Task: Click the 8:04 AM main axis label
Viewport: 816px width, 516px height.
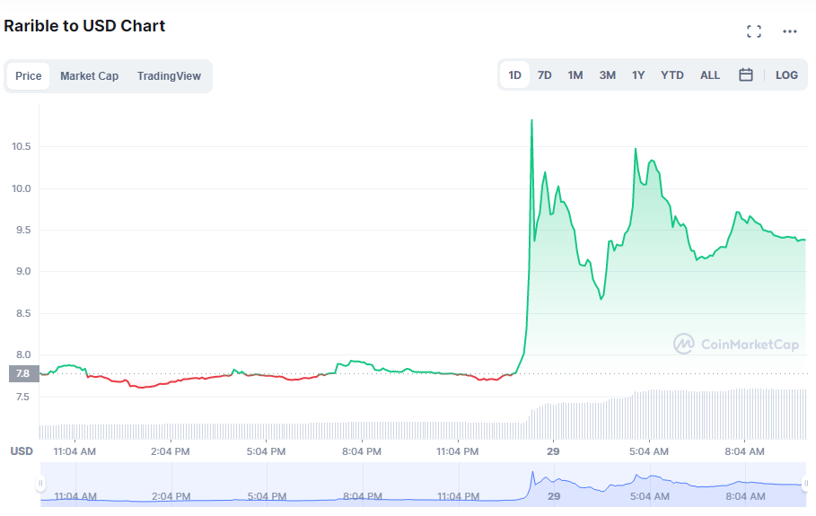Action: 745,451
